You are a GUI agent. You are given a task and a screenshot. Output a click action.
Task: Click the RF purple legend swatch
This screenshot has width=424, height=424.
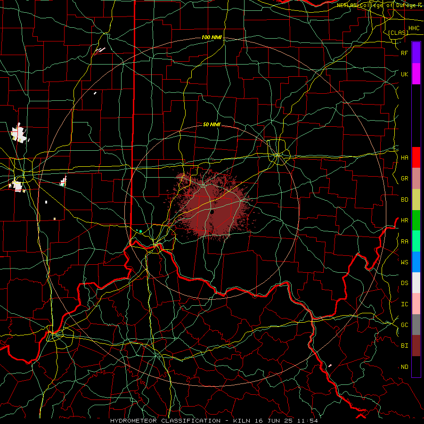(416, 53)
